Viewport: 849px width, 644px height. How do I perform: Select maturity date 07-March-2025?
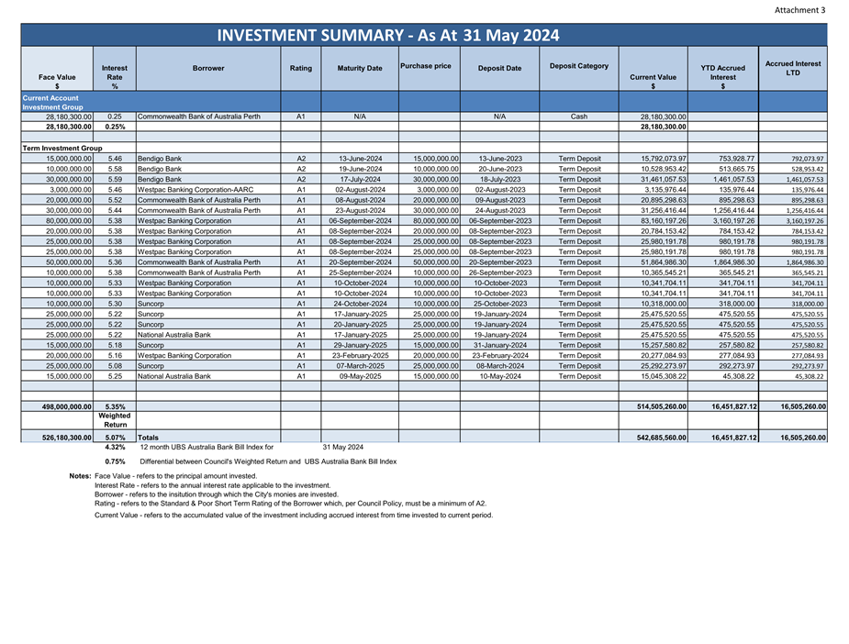coord(360,366)
